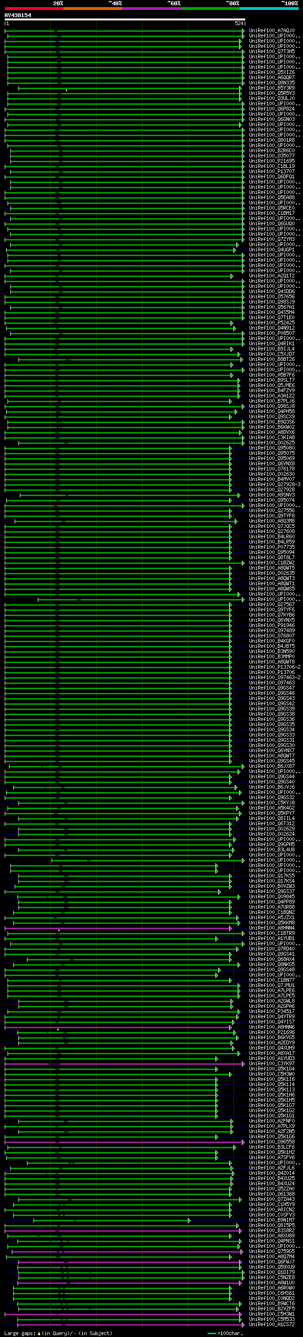Select hit label UniRef100_P08507
This screenshot has width=303, height=1337.
(x=272, y=333)
